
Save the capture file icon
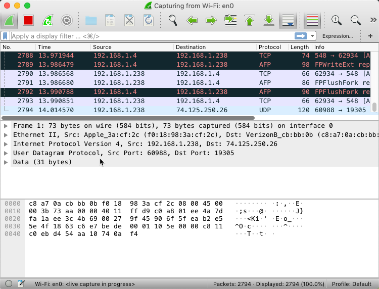click(x=110, y=20)
